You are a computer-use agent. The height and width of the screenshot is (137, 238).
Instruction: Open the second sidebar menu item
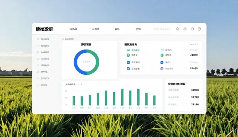(43, 46)
